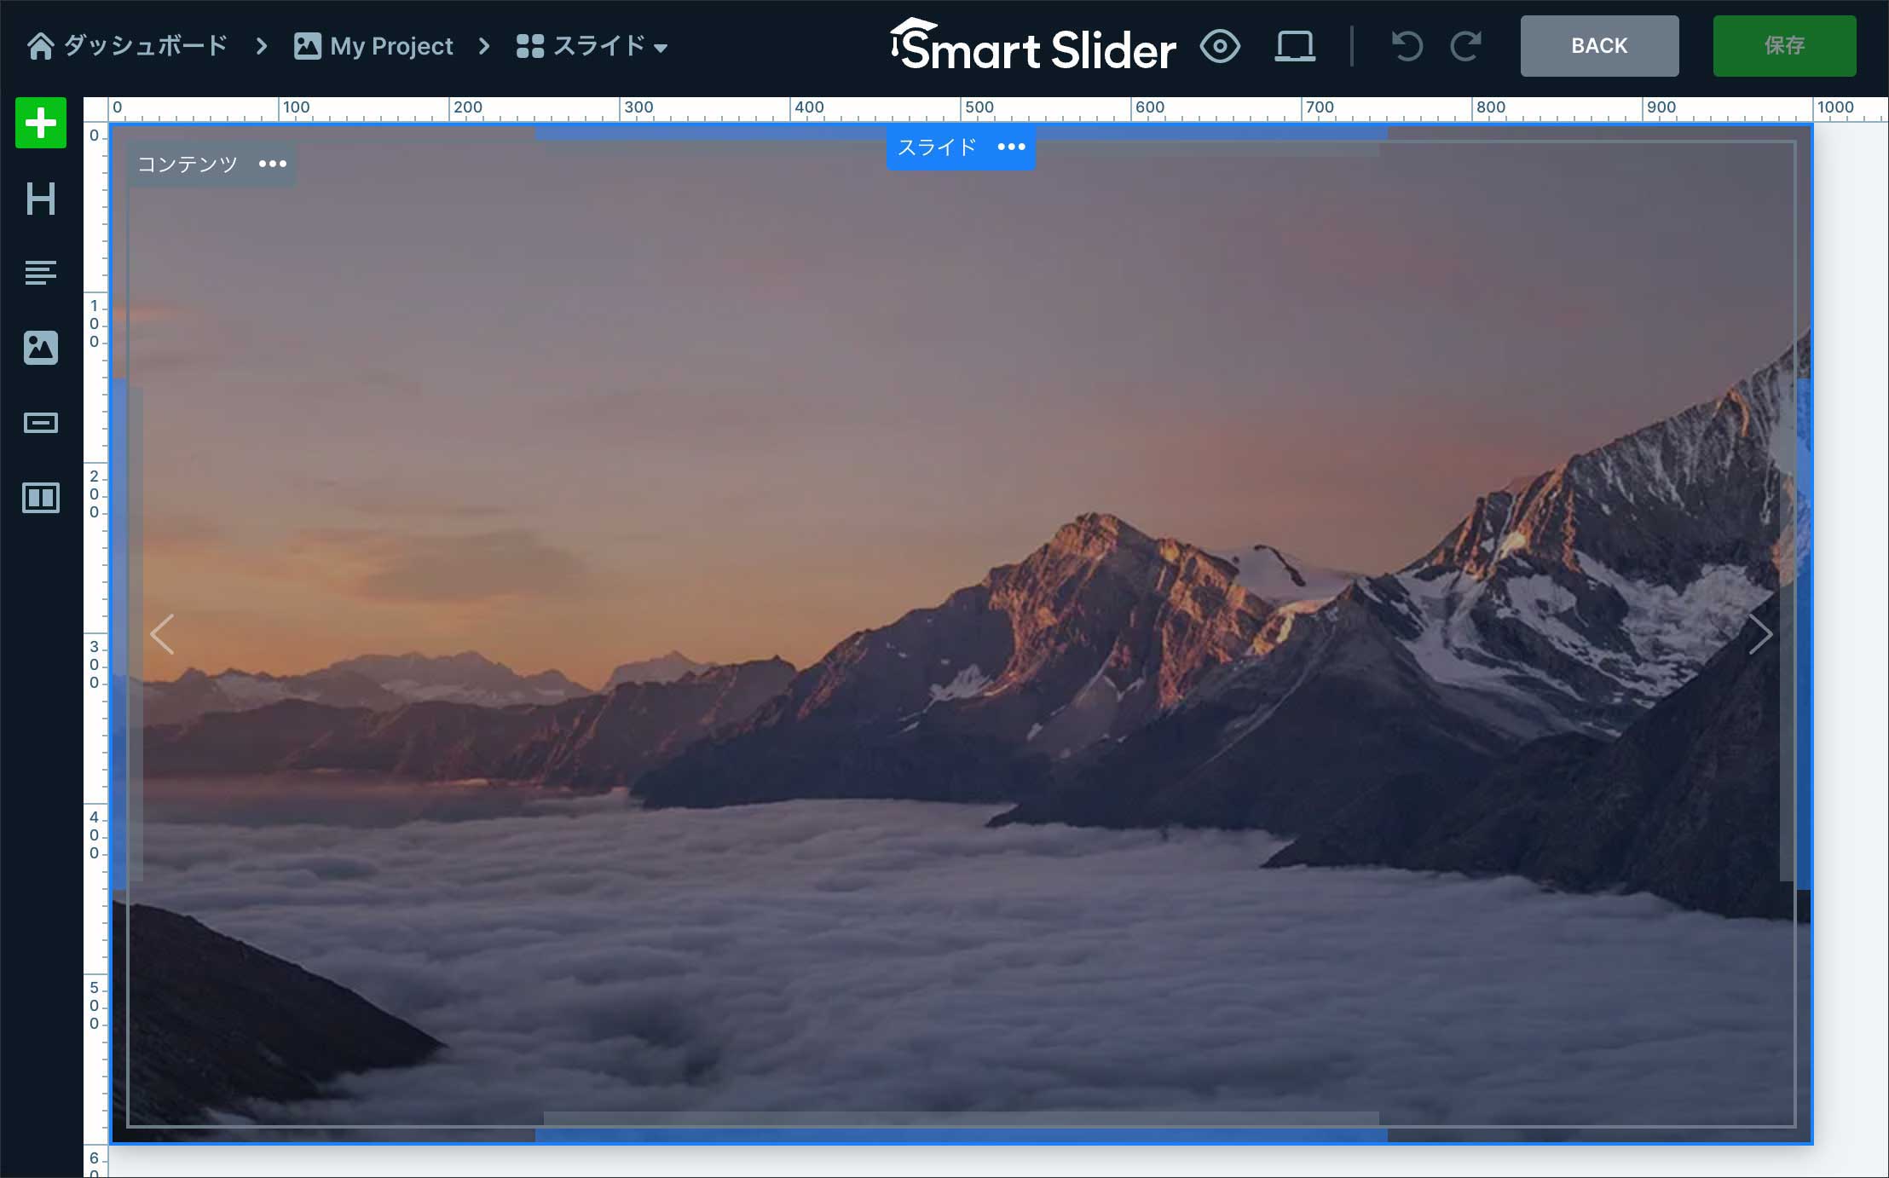Select the Row columns layer tool
Viewport: 1889px width, 1178px height.
tap(41, 498)
